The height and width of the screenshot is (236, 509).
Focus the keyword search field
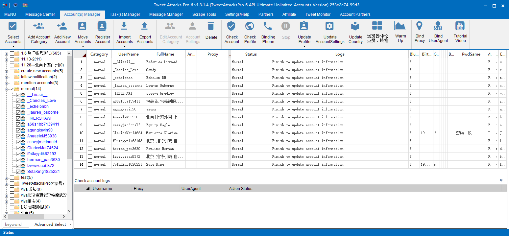coord(16,224)
